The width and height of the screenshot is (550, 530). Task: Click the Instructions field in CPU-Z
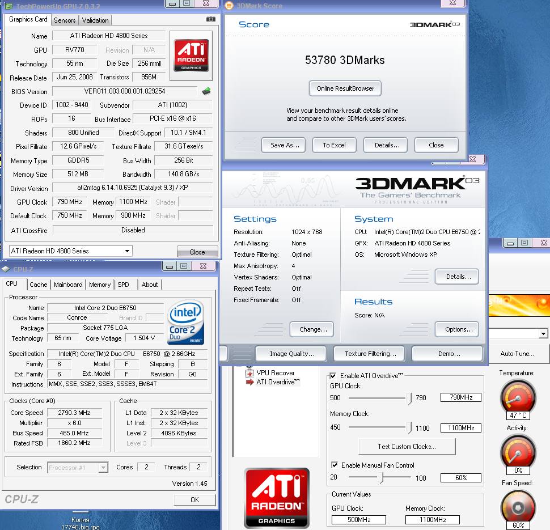pos(128,384)
